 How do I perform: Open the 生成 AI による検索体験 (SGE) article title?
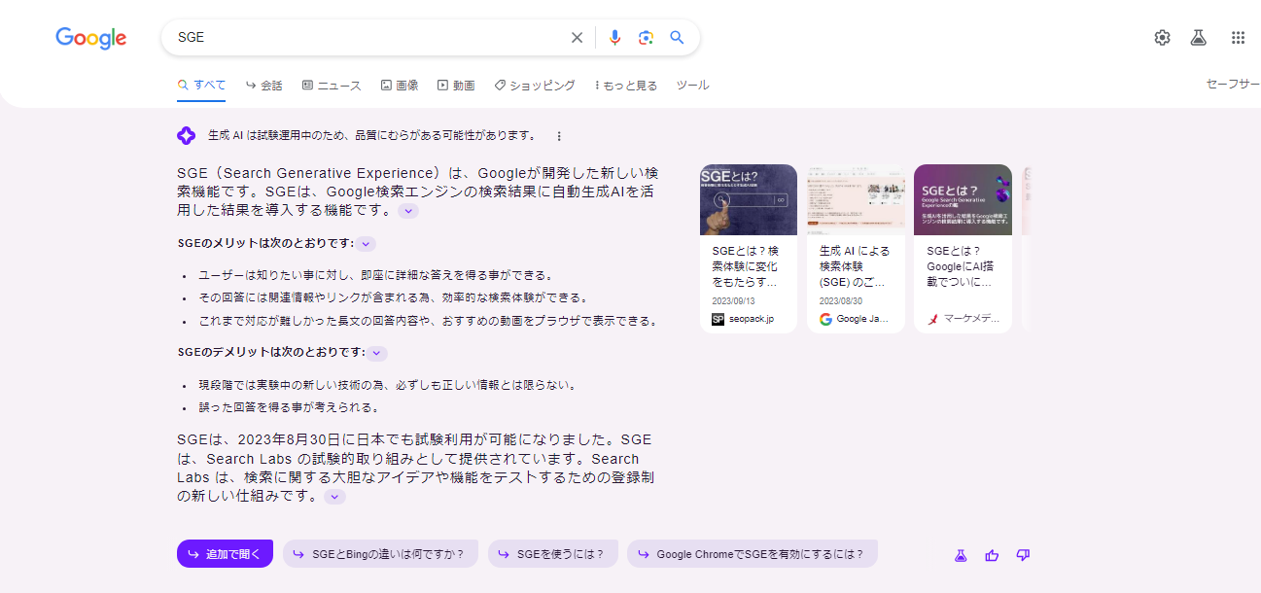pos(855,266)
